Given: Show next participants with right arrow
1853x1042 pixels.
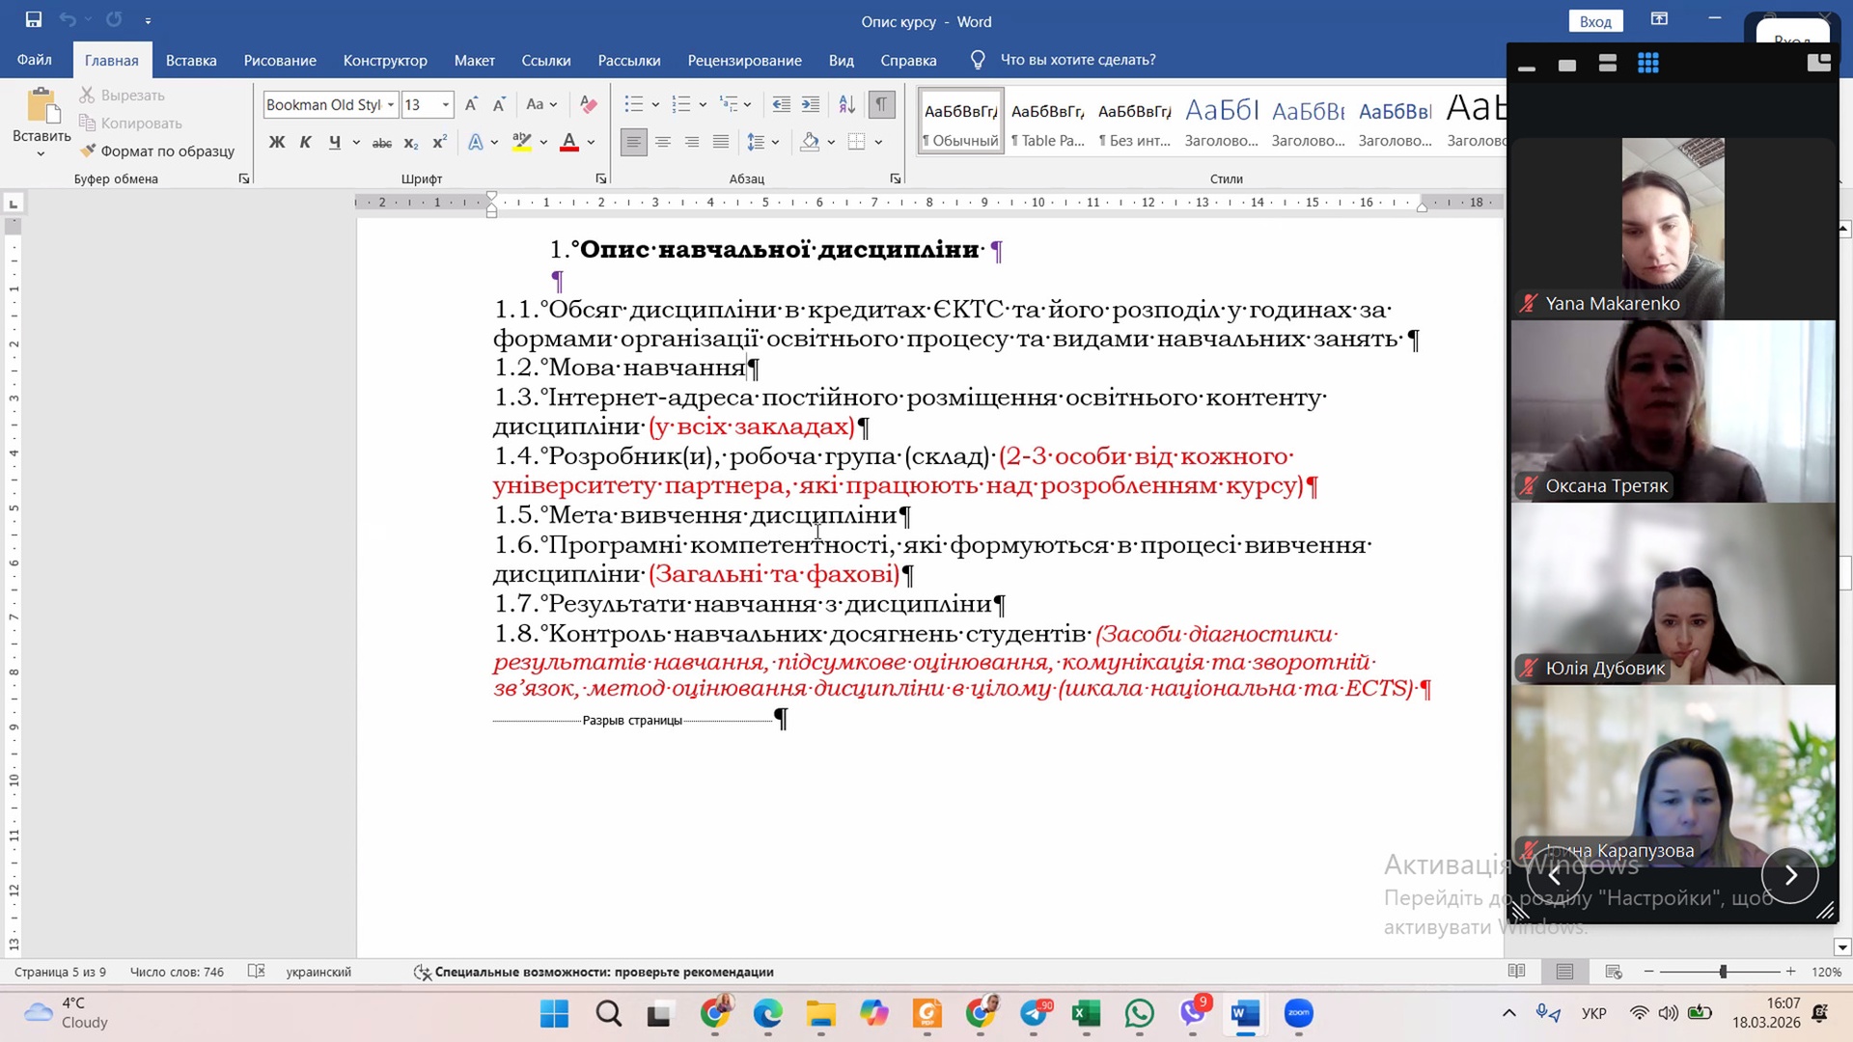Looking at the screenshot, I should click(1789, 875).
